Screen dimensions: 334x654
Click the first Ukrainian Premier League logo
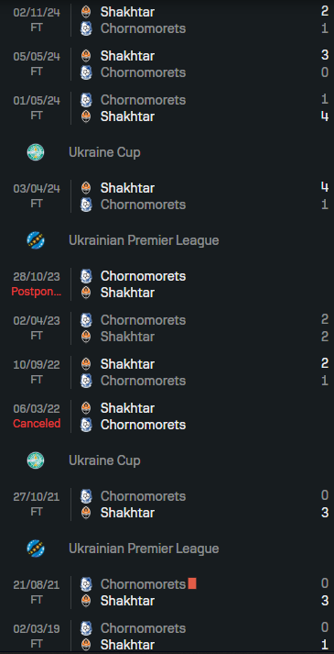[36, 240]
